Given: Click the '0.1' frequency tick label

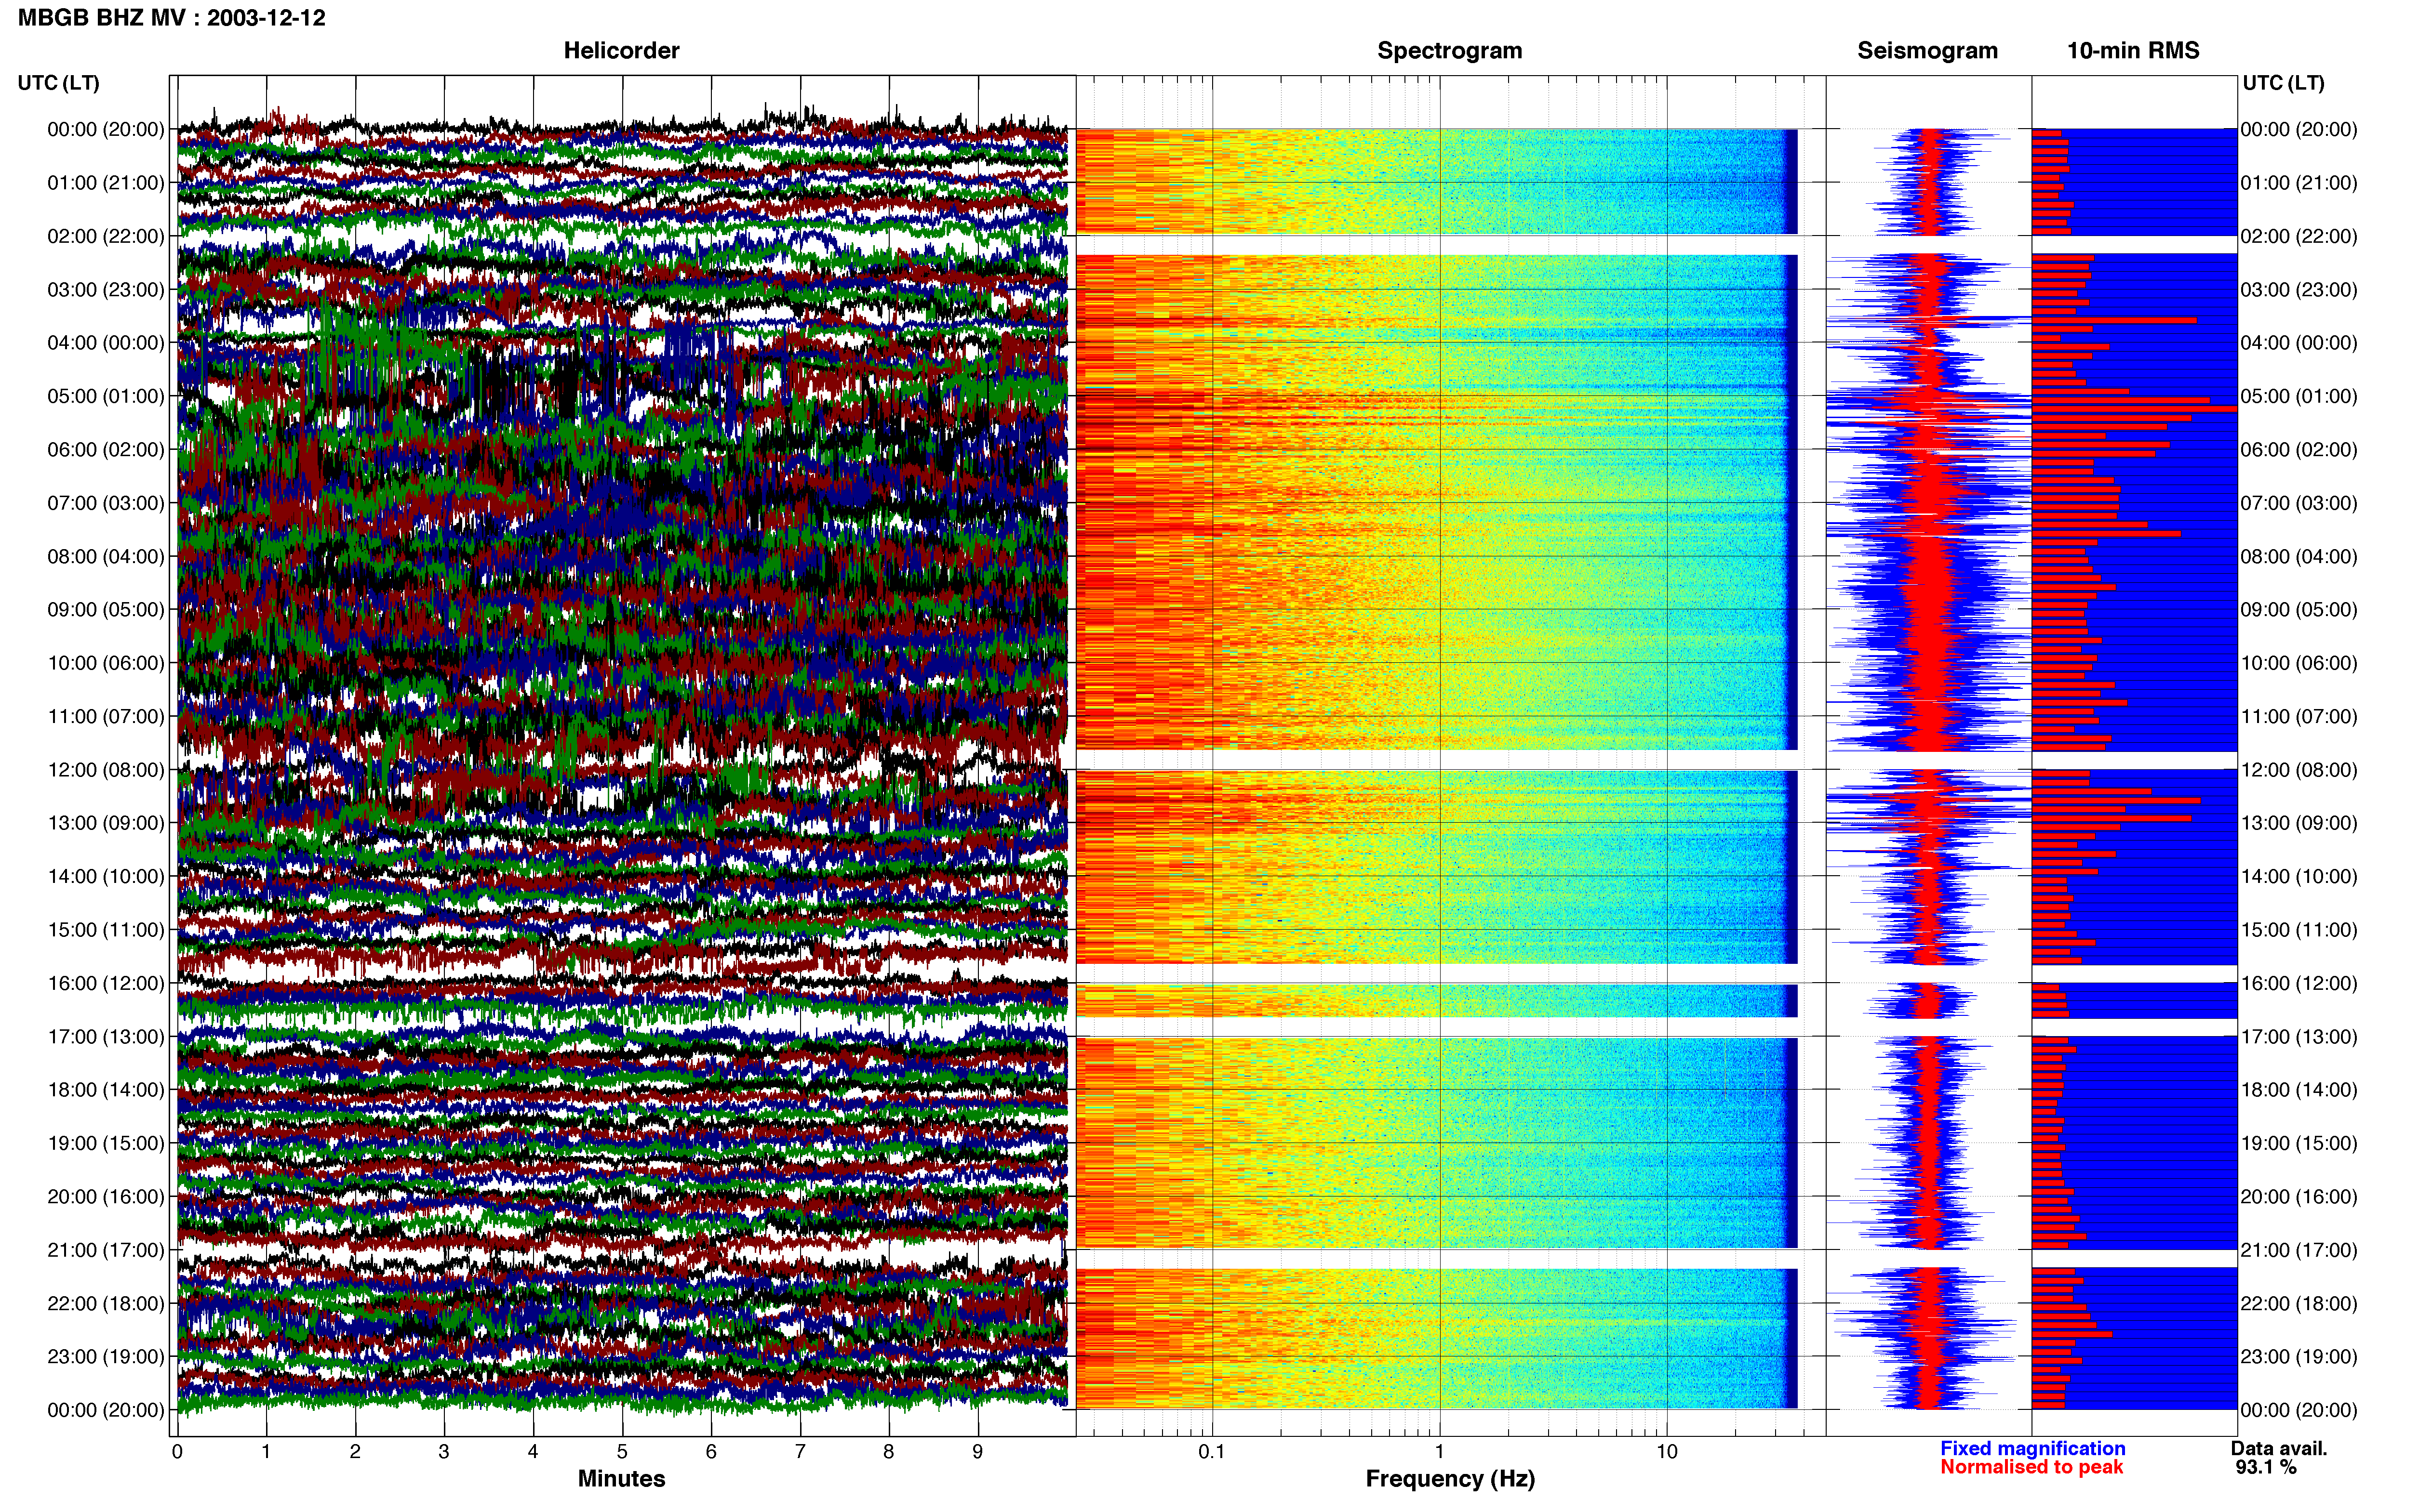Looking at the screenshot, I should pyautogui.click(x=1212, y=1451).
